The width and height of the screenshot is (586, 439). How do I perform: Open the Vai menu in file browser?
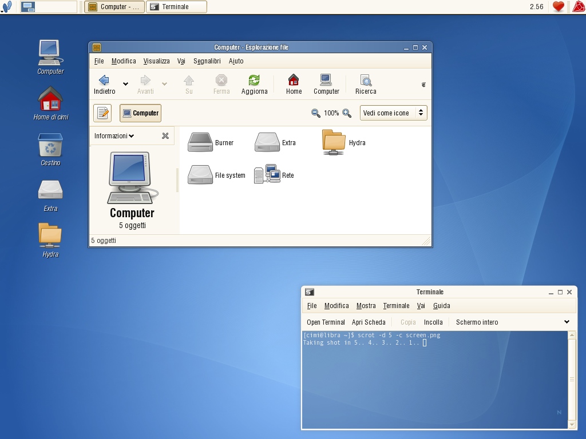pos(181,61)
